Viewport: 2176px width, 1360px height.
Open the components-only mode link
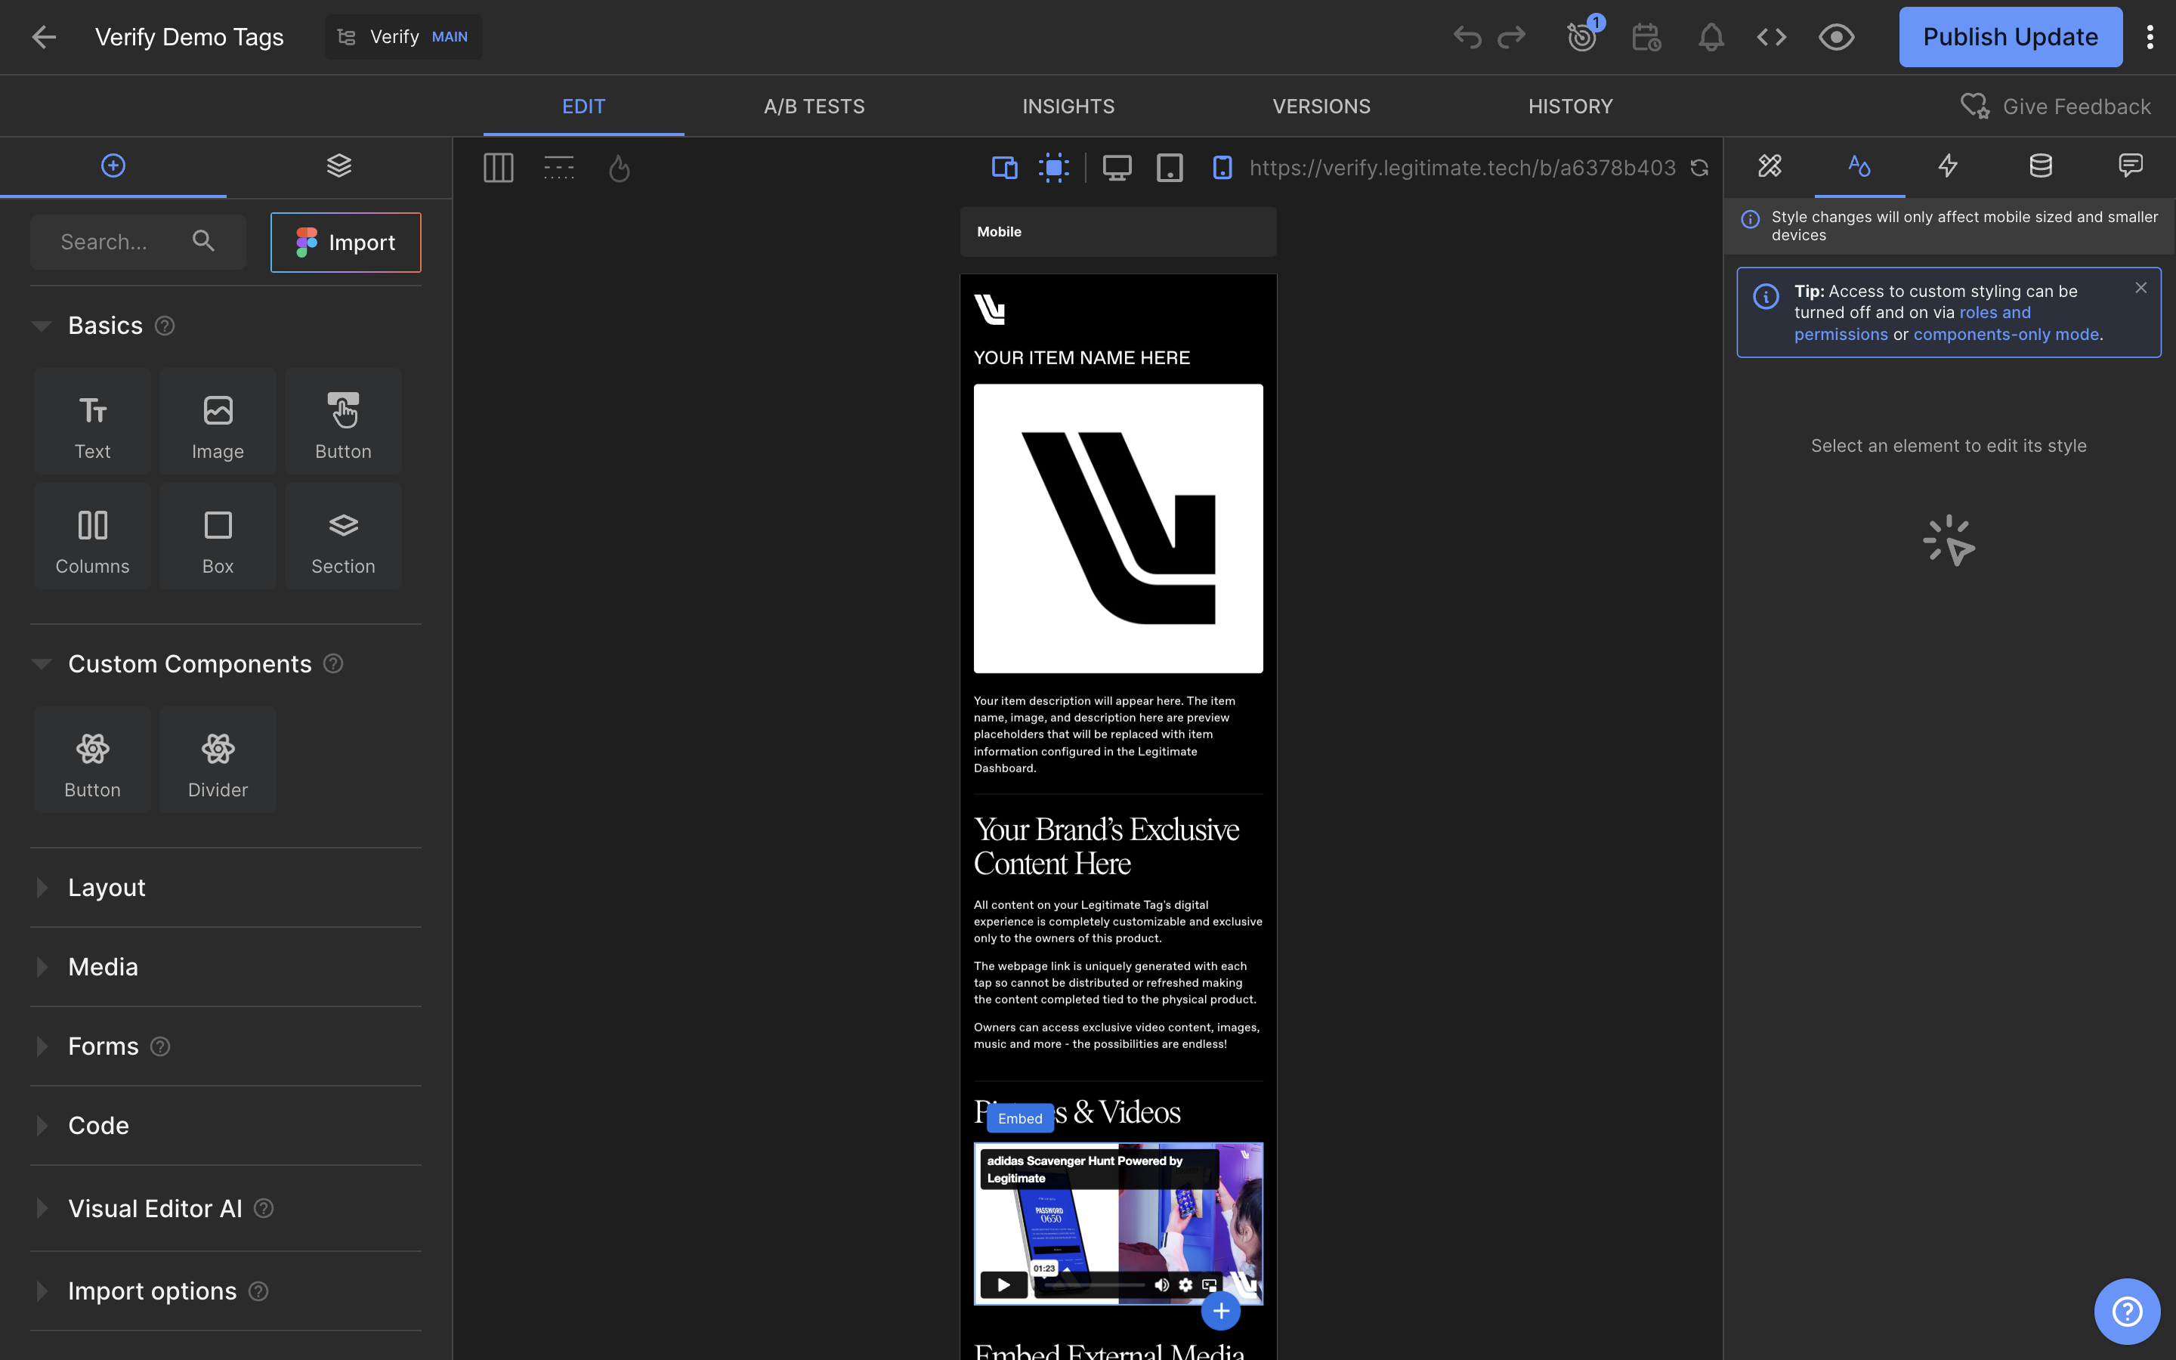(2006, 335)
